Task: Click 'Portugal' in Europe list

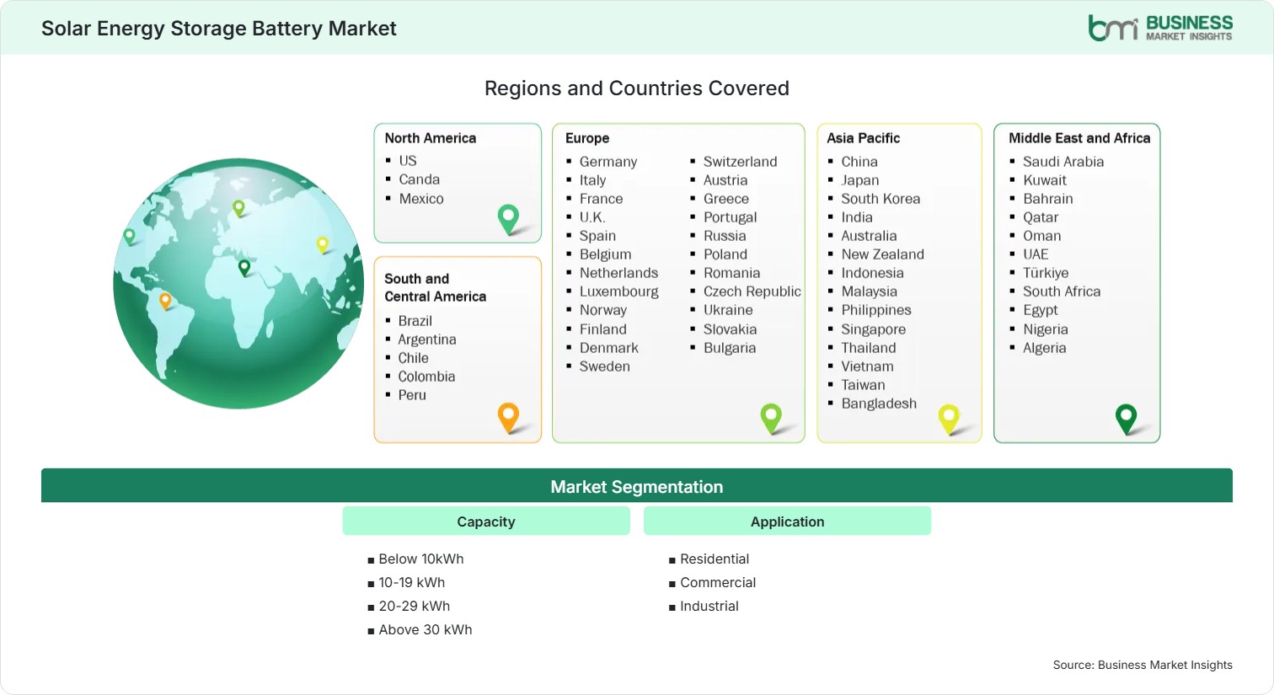Action: coord(731,217)
